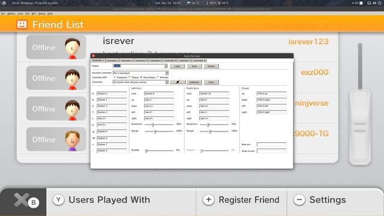Open the Help menu
Viewport: 384px width, 216px height.
click(x=50, y=14)
